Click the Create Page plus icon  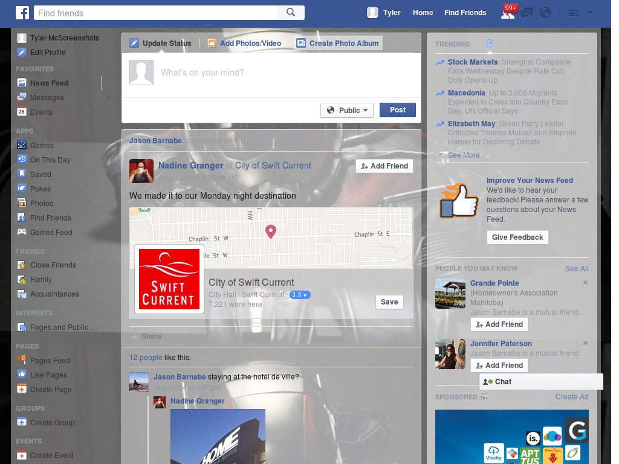point(22,389)
